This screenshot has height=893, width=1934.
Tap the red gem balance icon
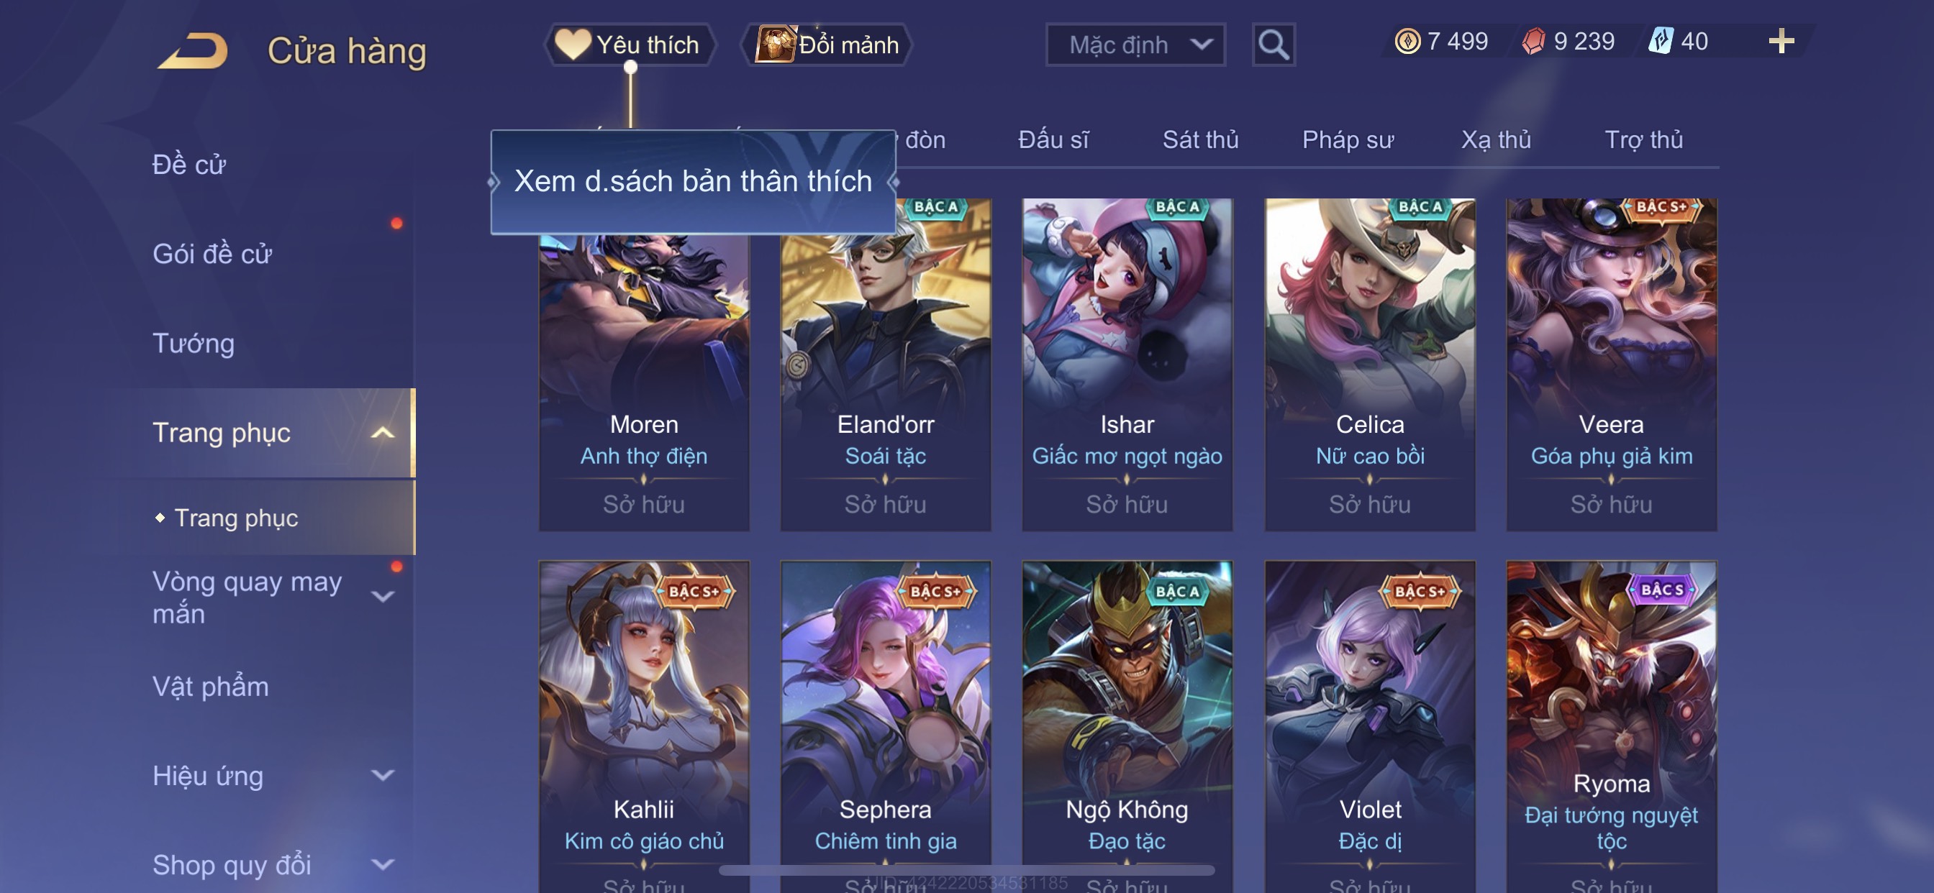1533,41
